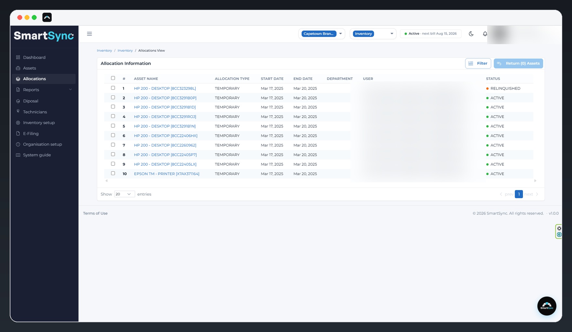
Task: Click the next pagination control
Action: click(x=531, y=194)
